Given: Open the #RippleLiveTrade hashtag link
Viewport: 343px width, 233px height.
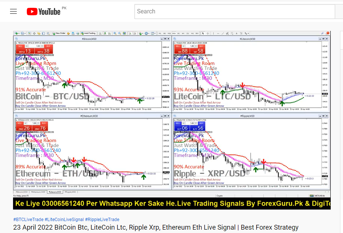Looking at the screenshot, I should coord(102,220).
